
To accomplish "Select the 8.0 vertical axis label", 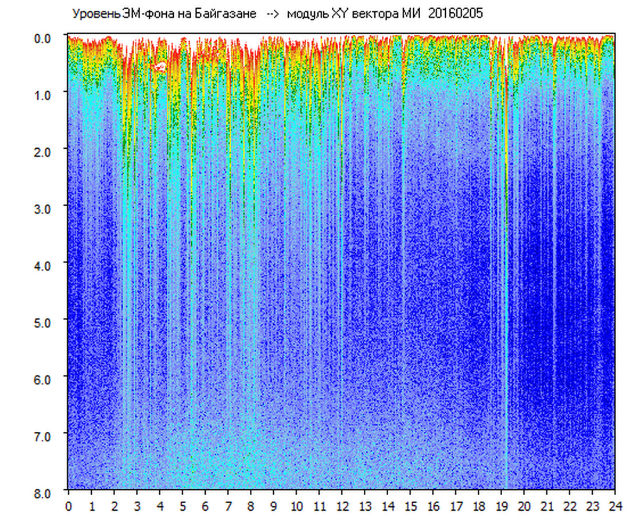I will click(x=44, y=492).
